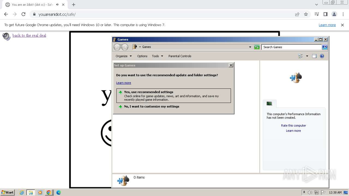Open Parental Controls
The height and width of the screenshot is (196, 349).
[180, 56]
